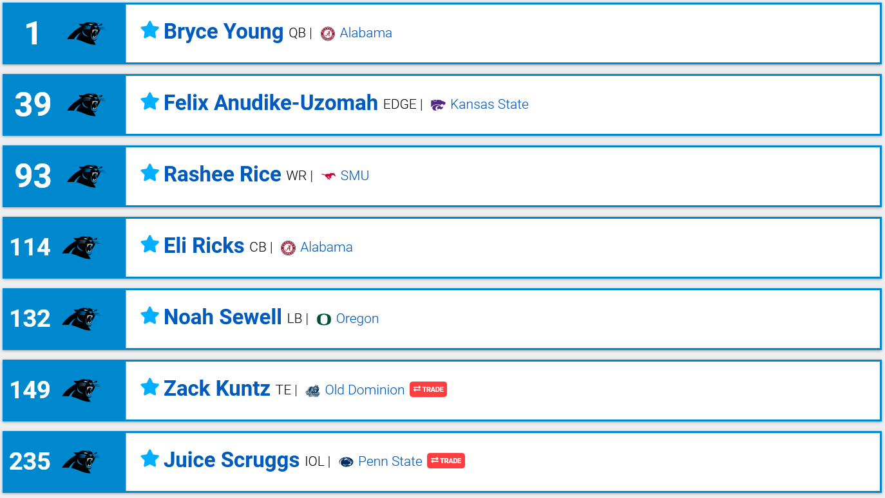The image size is (885, 498).
Task: Follow the SMU school link
Action: 355,176
